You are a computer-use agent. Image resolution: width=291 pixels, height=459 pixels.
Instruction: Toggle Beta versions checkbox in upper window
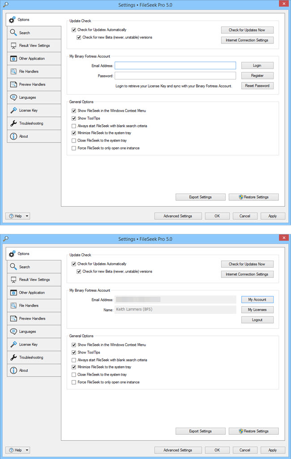79,38
